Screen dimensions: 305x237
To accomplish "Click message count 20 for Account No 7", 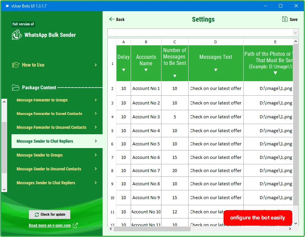I will (x=175, y=170).
